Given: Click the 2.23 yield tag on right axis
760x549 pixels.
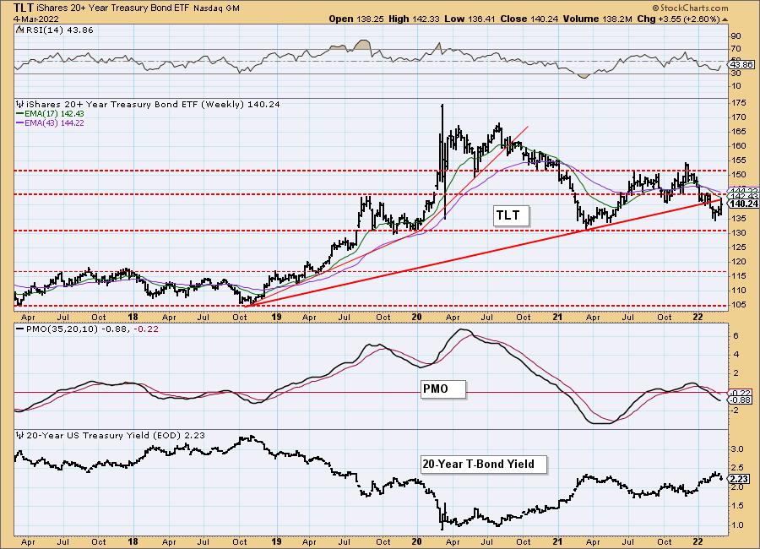Looking at the screenshot, I should point(740,479).
